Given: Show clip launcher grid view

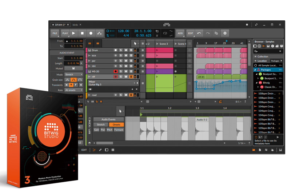Looking at the screenshot, I should tap(89, 43).
